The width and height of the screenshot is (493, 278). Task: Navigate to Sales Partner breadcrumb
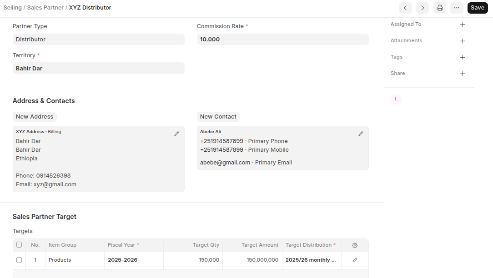(x=45, y=8)
